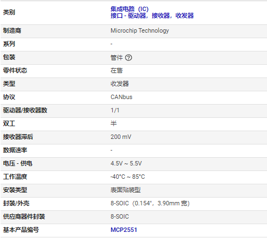
Task: Click the 半 duplex value
Action: 113,123
